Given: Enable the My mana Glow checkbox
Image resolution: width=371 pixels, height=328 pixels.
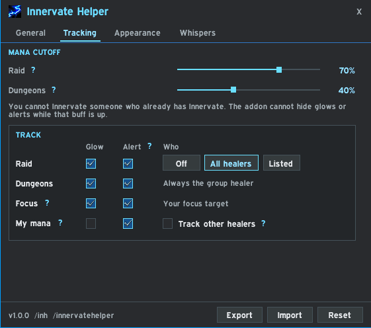Looking at the screenshot, I should [91, 224].
